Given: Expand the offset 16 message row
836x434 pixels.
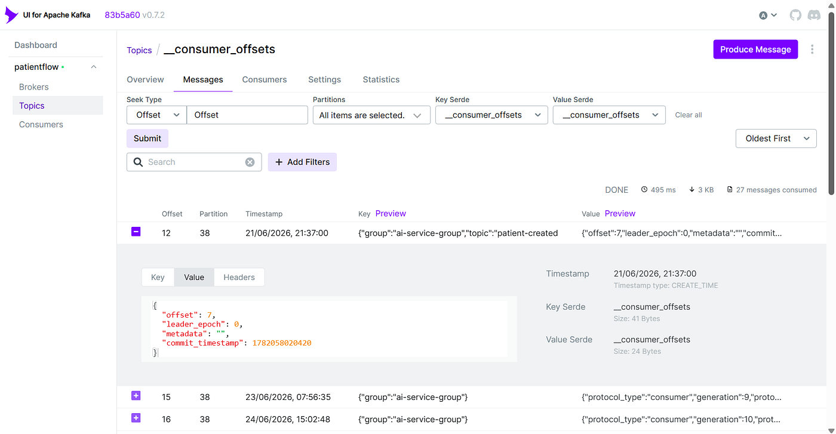Looking at the screenshot, I should [x=136, y=418].
